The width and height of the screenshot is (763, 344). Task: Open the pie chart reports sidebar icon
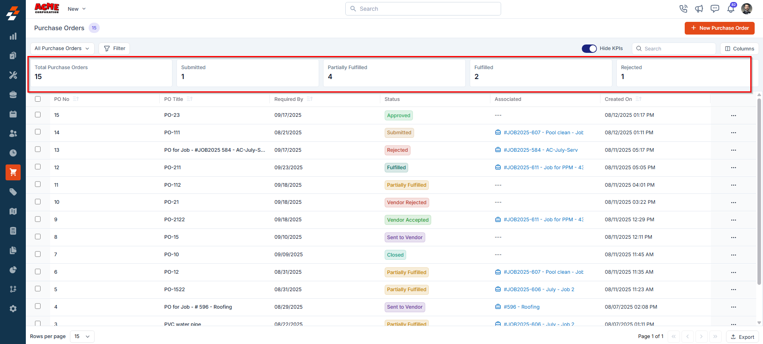13,270
